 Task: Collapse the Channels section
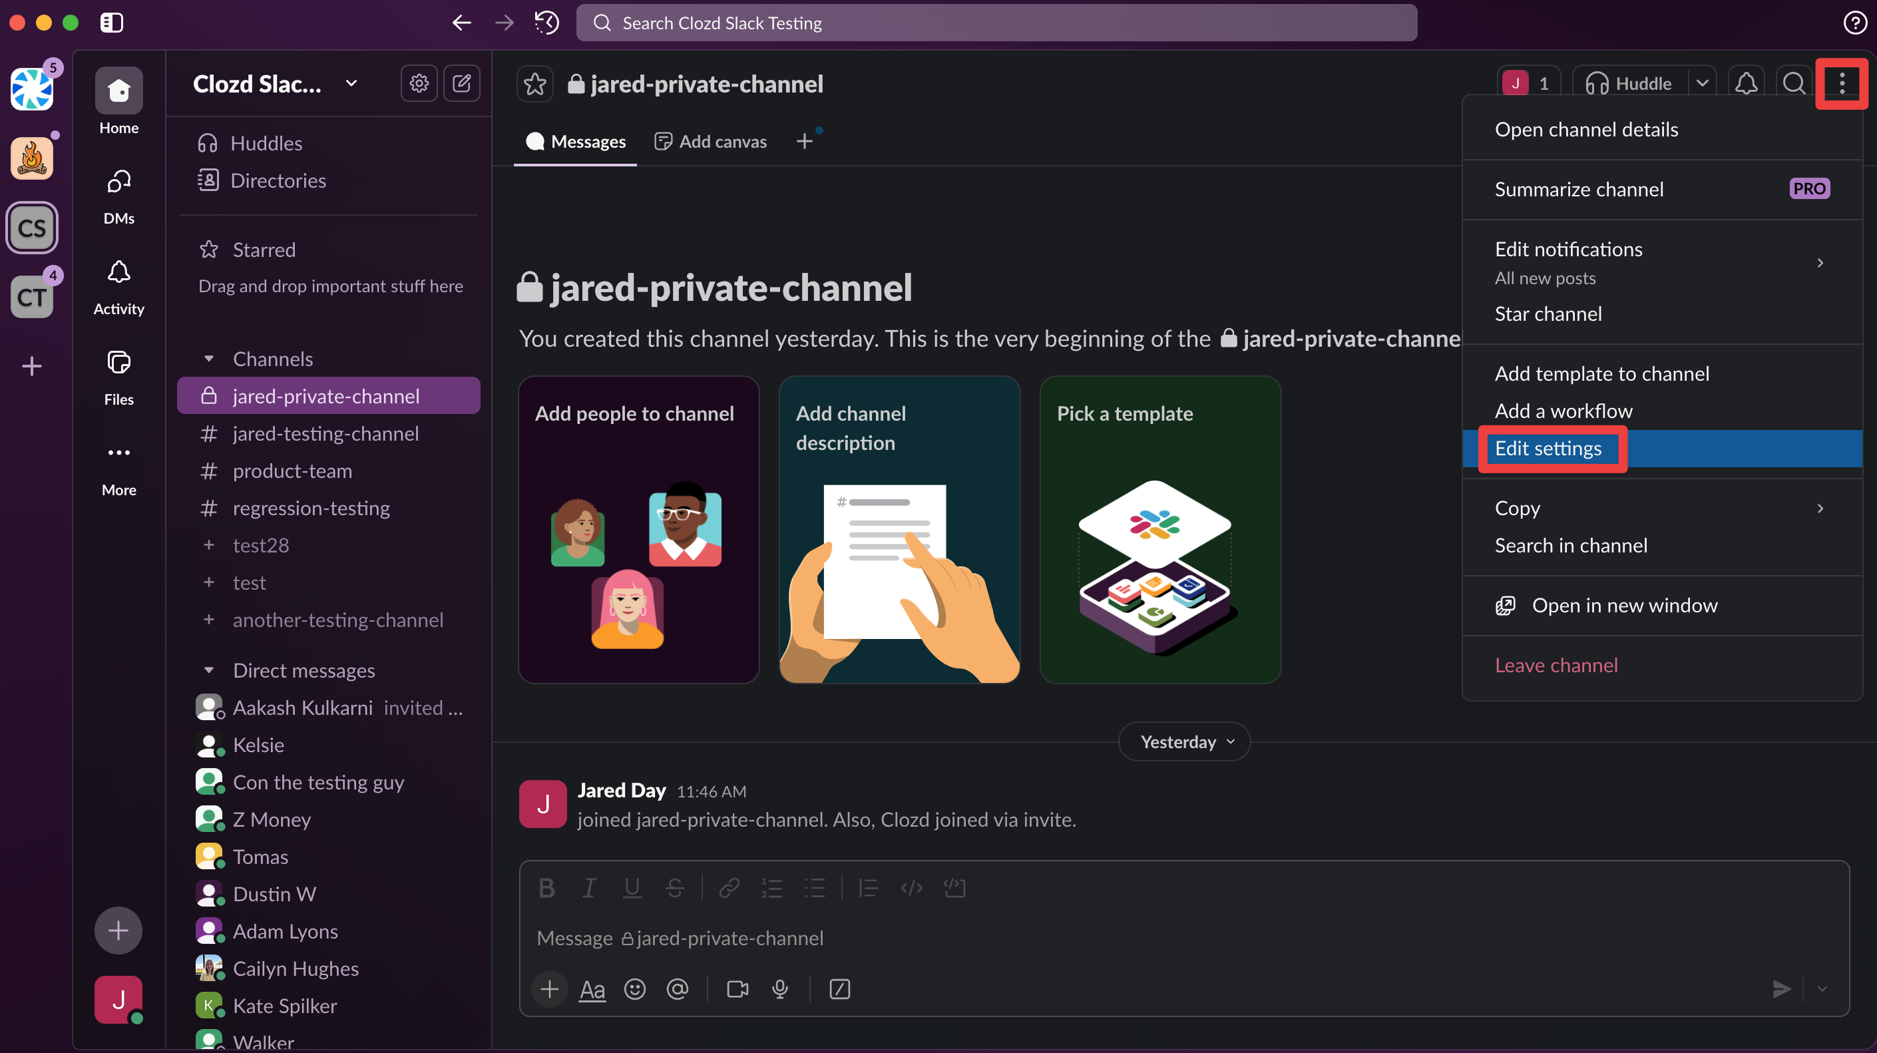point(209,359)
